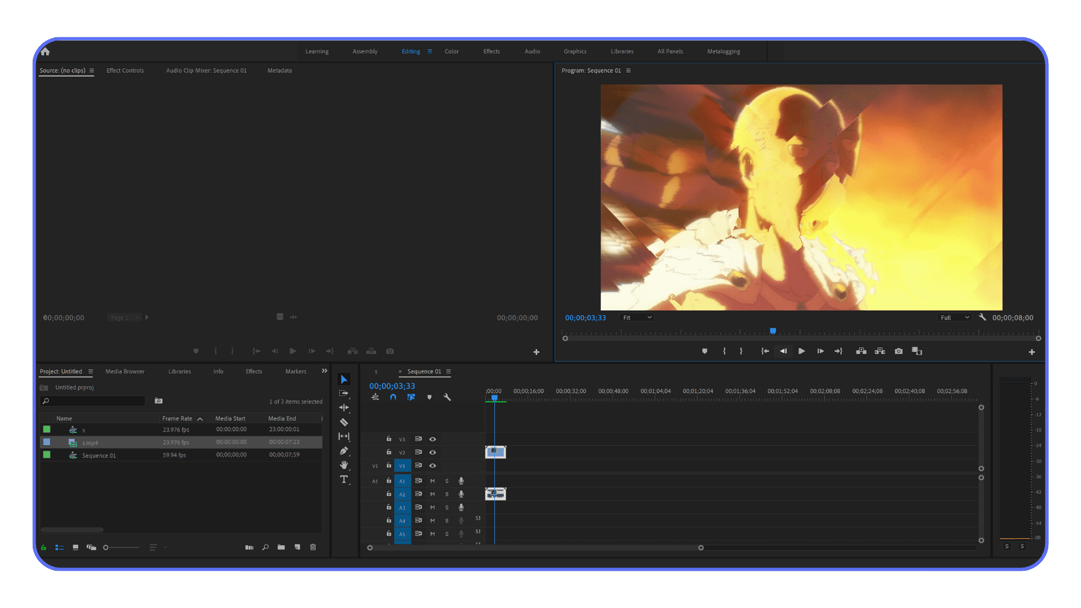The width and height of the screenshot is (1081, 608).
Task: Toggle snapping with the magnet icon
Action: point(393,397)
